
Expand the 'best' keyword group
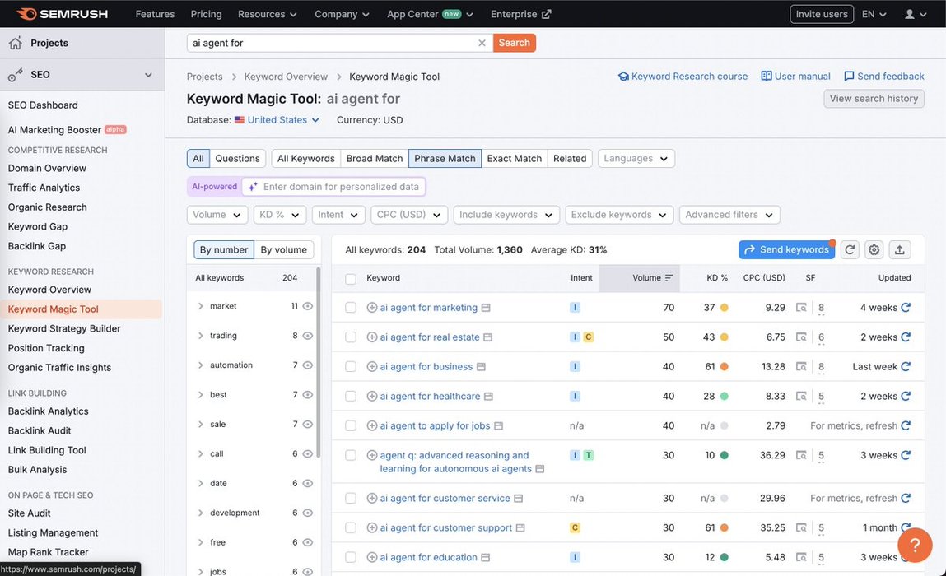pyautogui.click(x=200, y=395)
